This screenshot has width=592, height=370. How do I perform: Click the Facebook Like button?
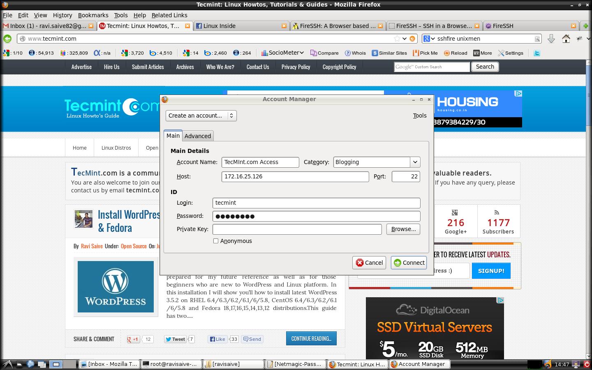pyautogui.click(x=217, y=339)
